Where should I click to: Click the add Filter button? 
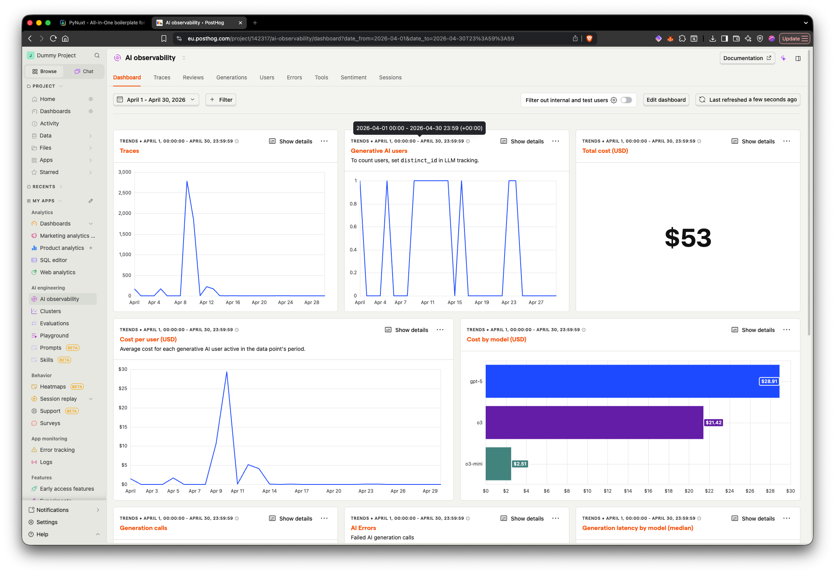coord(221,100)
